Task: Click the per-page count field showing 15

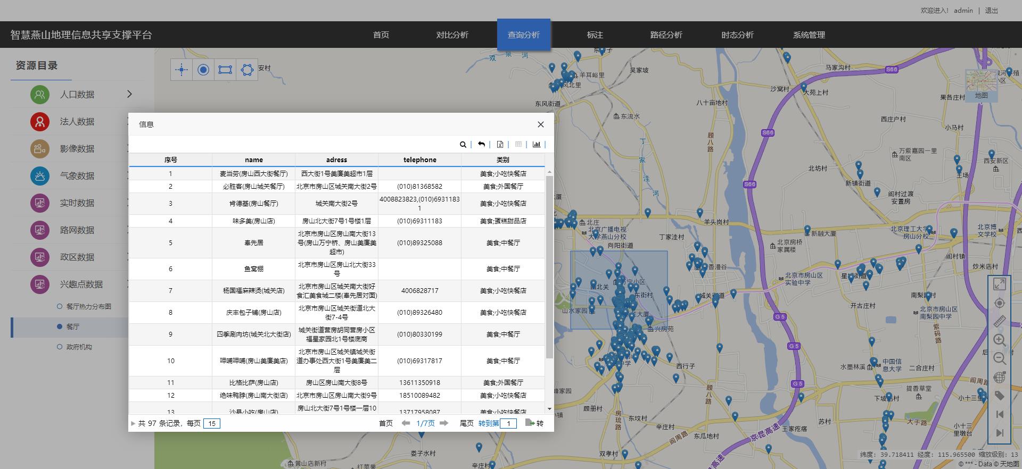Action: [212, 424]
